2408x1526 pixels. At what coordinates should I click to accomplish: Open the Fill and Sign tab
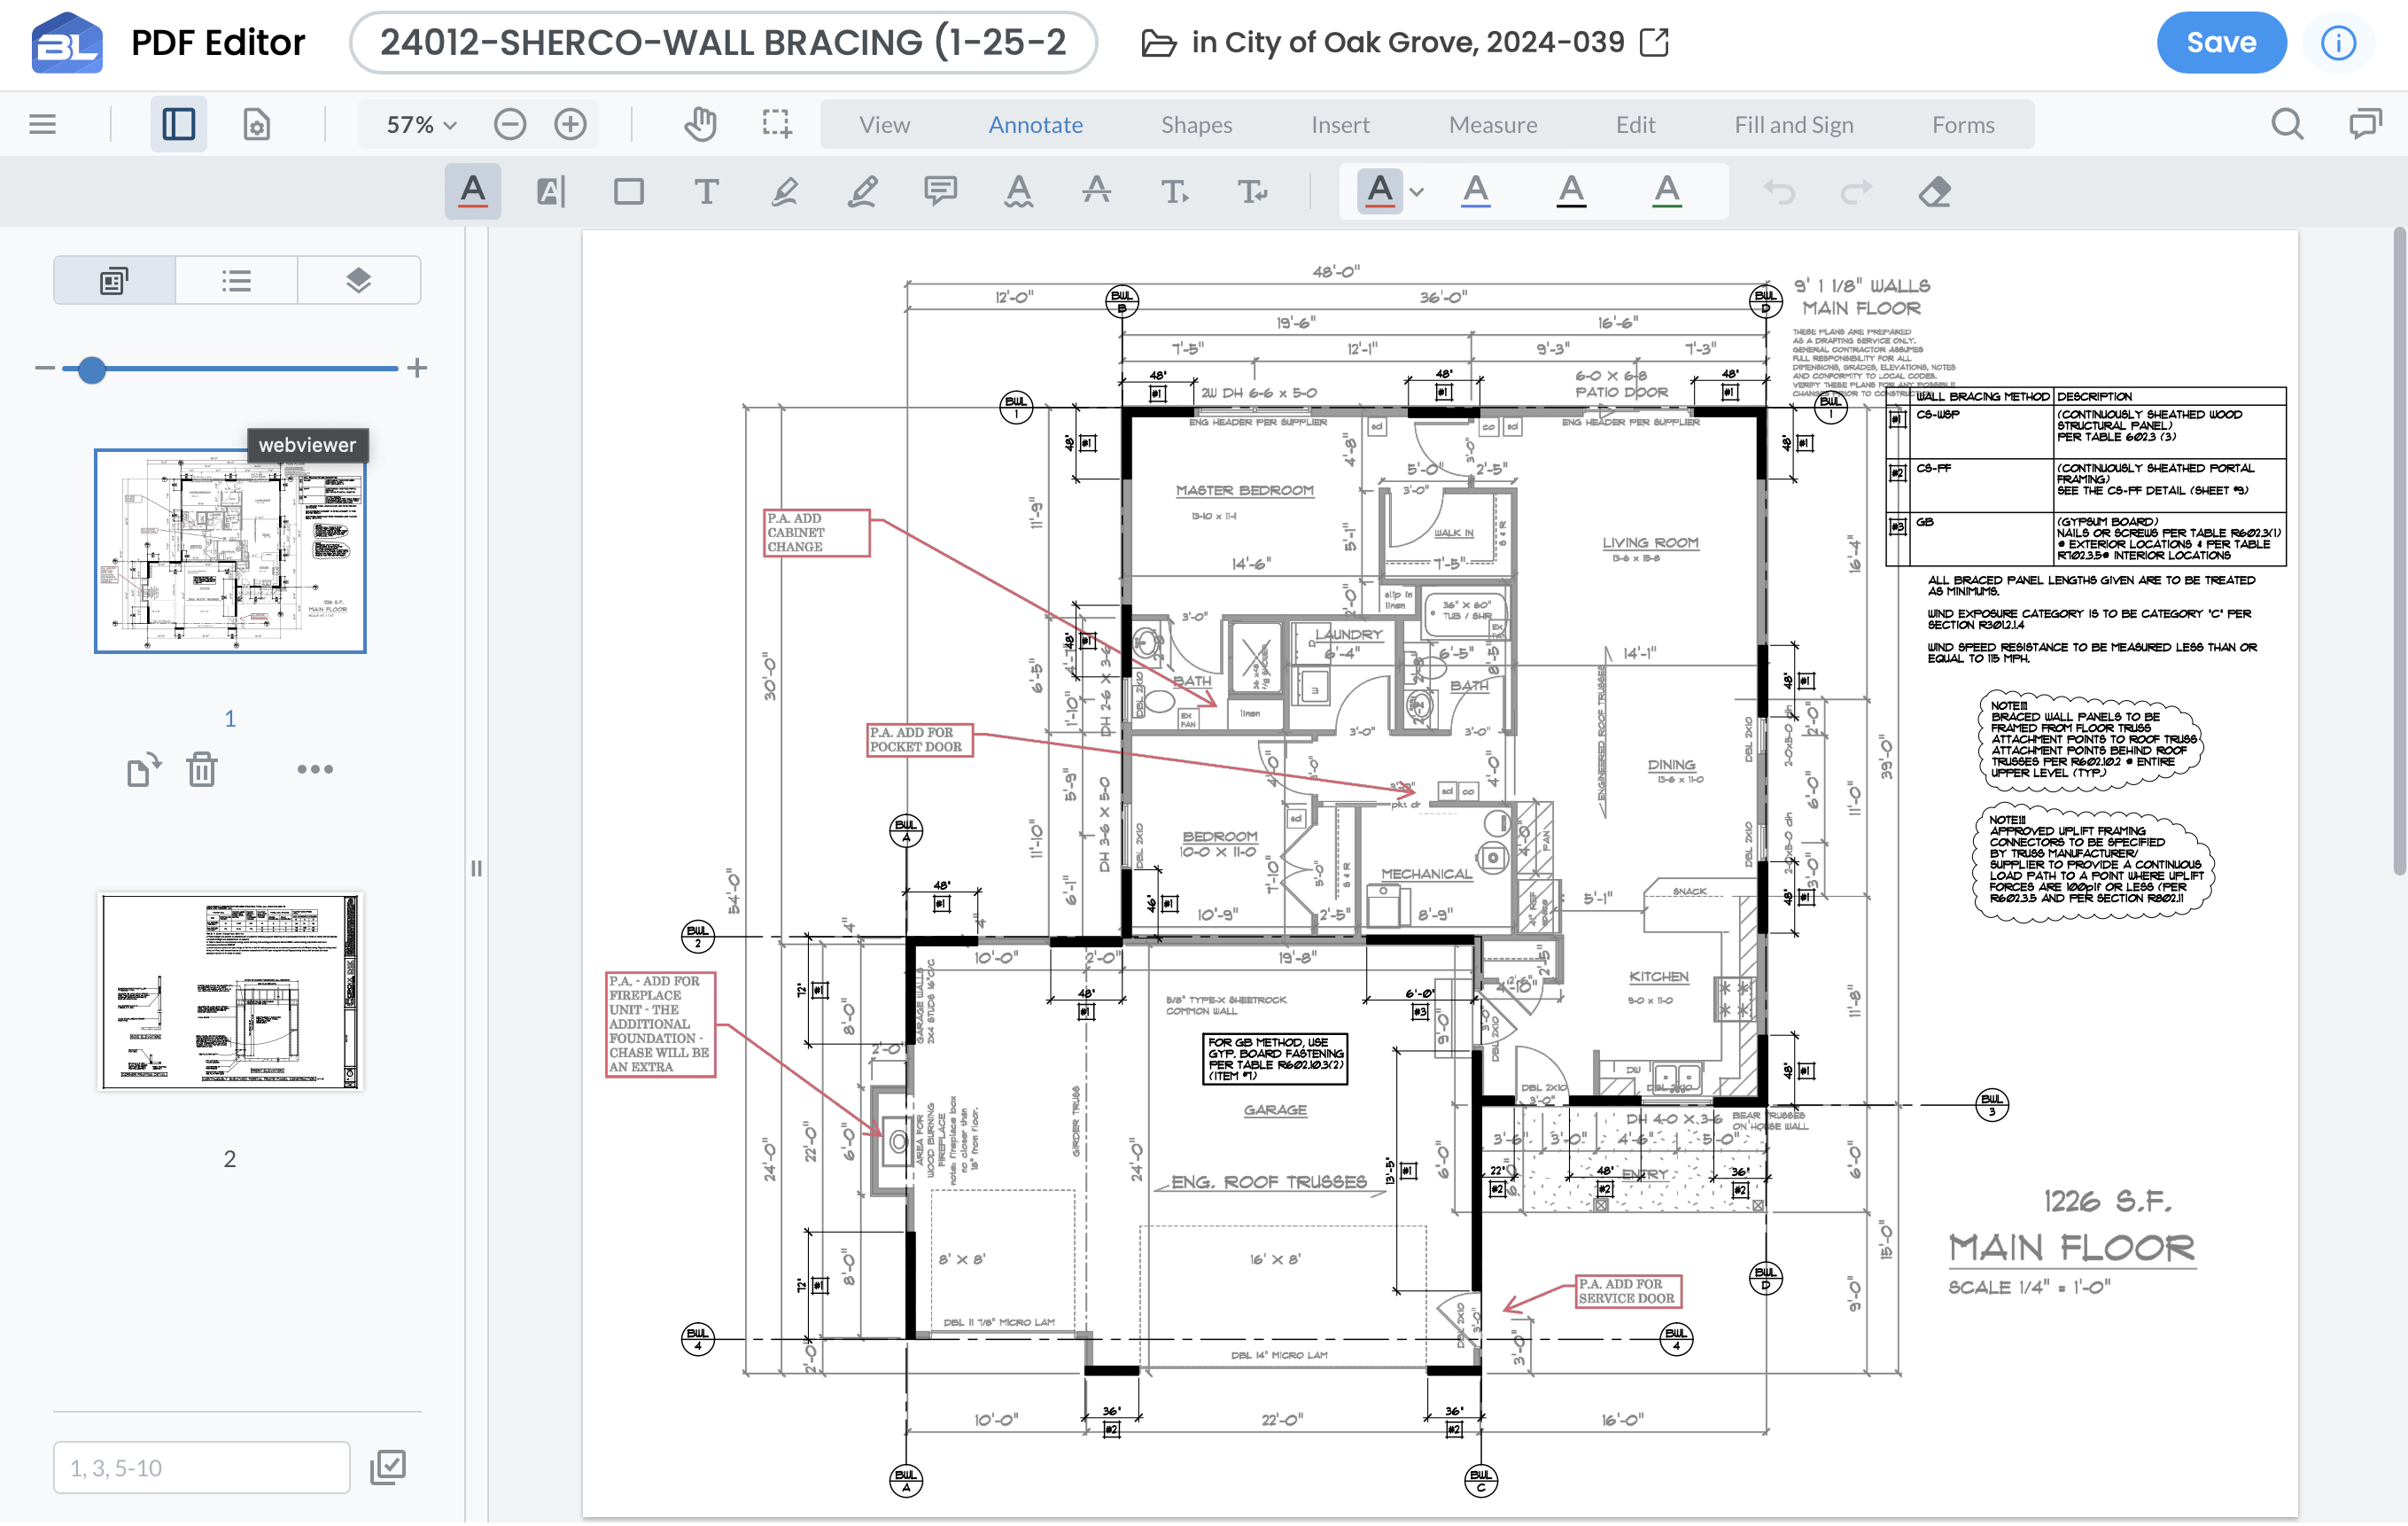coord(1794,124)
